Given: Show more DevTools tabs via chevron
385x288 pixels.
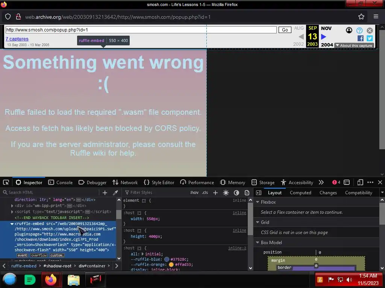Looking at the screenshot, I should pyautogui.click(x=321, y=183).
